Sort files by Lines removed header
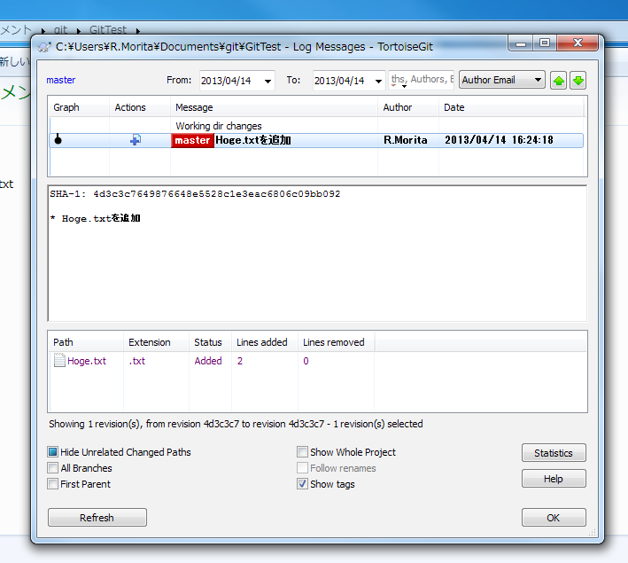628x563 pixels. [336, 342]
